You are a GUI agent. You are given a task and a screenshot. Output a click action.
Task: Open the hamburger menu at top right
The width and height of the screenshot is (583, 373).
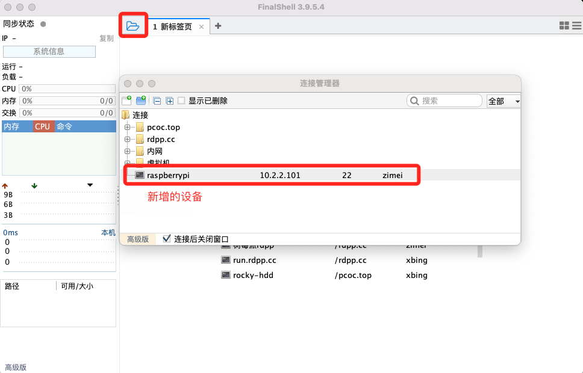[576, 26]
